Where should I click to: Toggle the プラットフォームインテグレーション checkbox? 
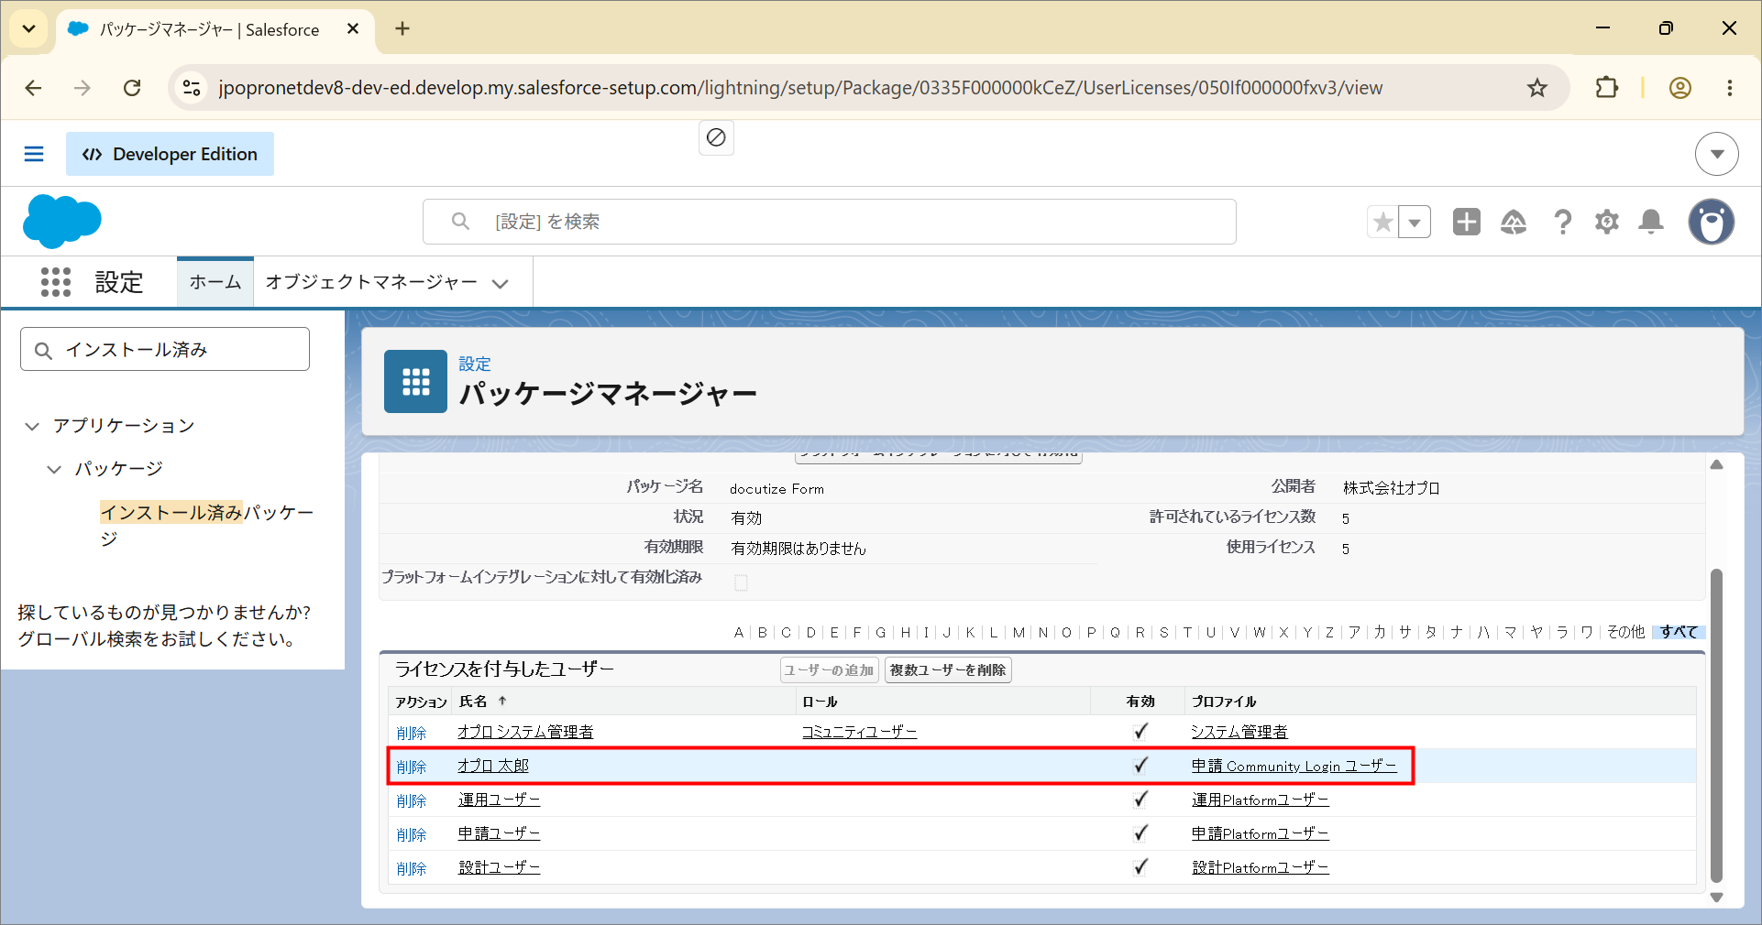(741, 582)
